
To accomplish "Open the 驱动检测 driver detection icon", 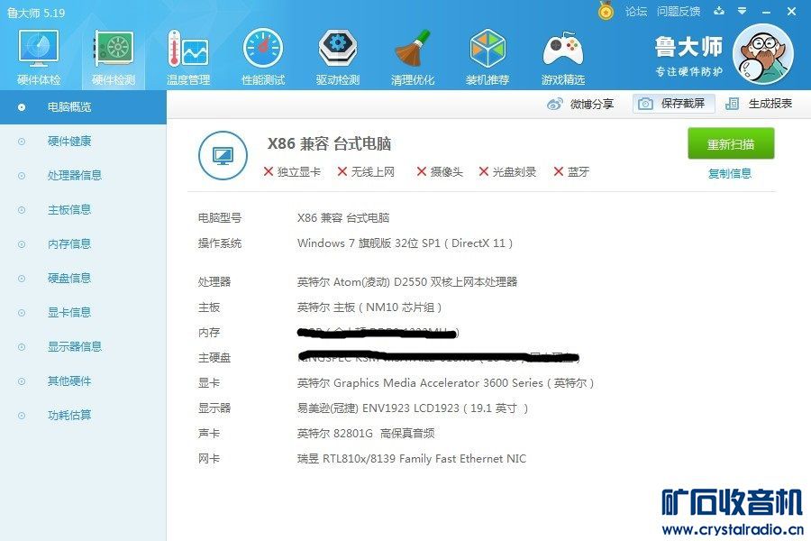I will 338,57.
